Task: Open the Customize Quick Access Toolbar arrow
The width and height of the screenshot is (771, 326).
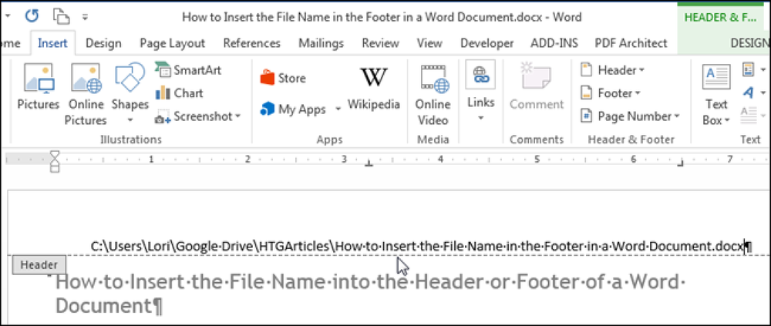Action: 85,17
